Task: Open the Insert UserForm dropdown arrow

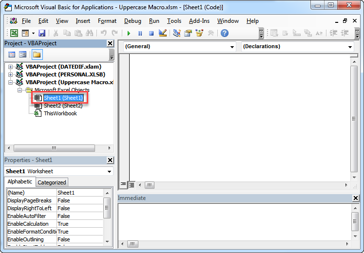Action: click(x=33, y=34)
